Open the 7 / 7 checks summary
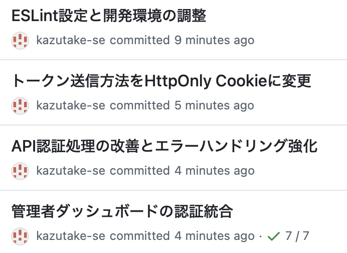347x253 pixels. coord(297,236)
